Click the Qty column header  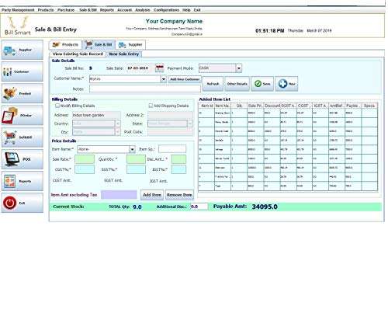239,106
